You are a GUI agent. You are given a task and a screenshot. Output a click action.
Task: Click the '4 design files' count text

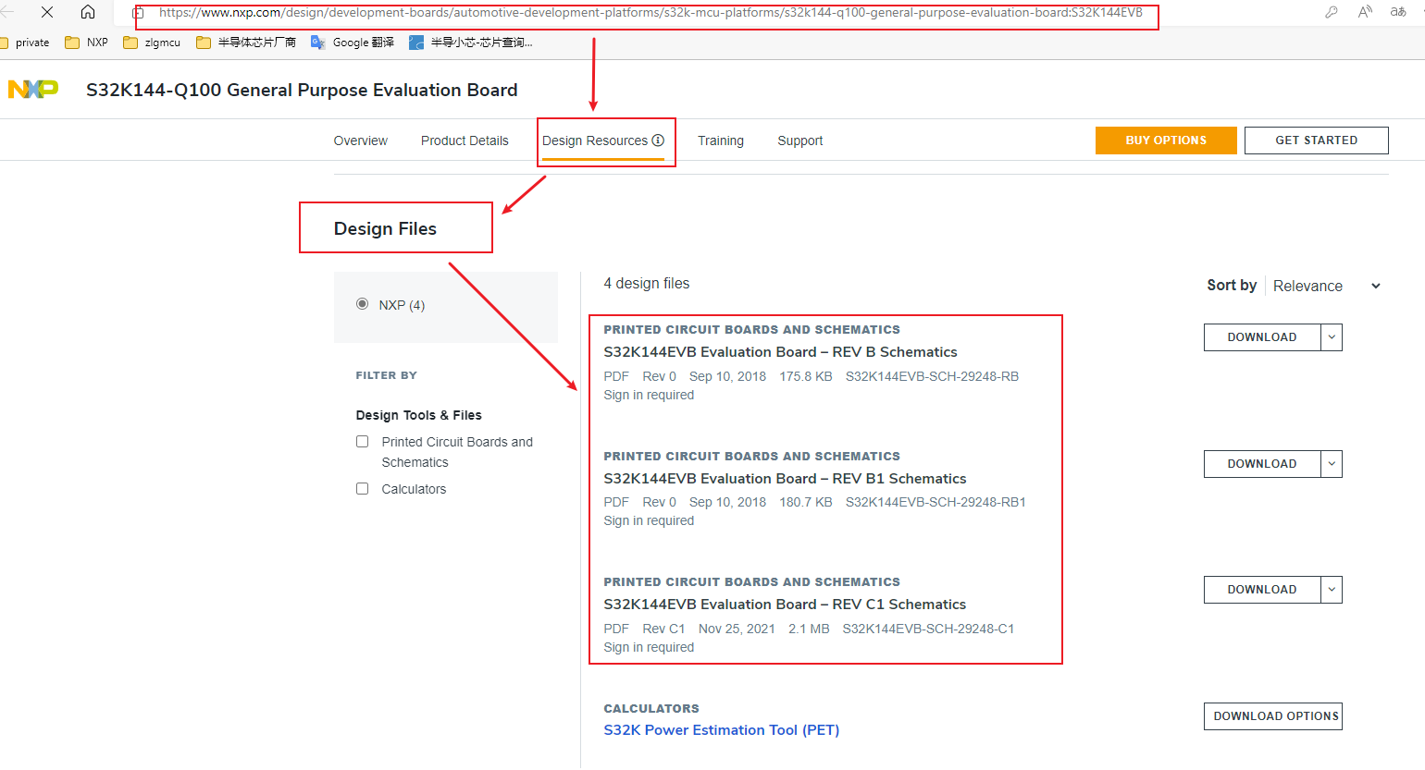tap(647, 284)
